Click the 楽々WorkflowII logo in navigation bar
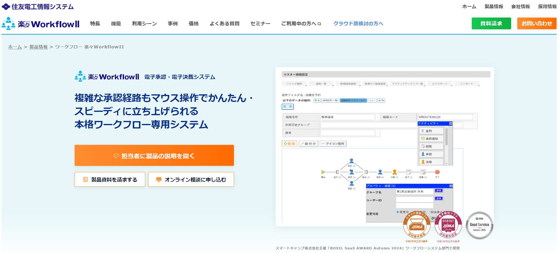Image resolution: width=560 pixels, height=253 pixels. click(41, 24)
